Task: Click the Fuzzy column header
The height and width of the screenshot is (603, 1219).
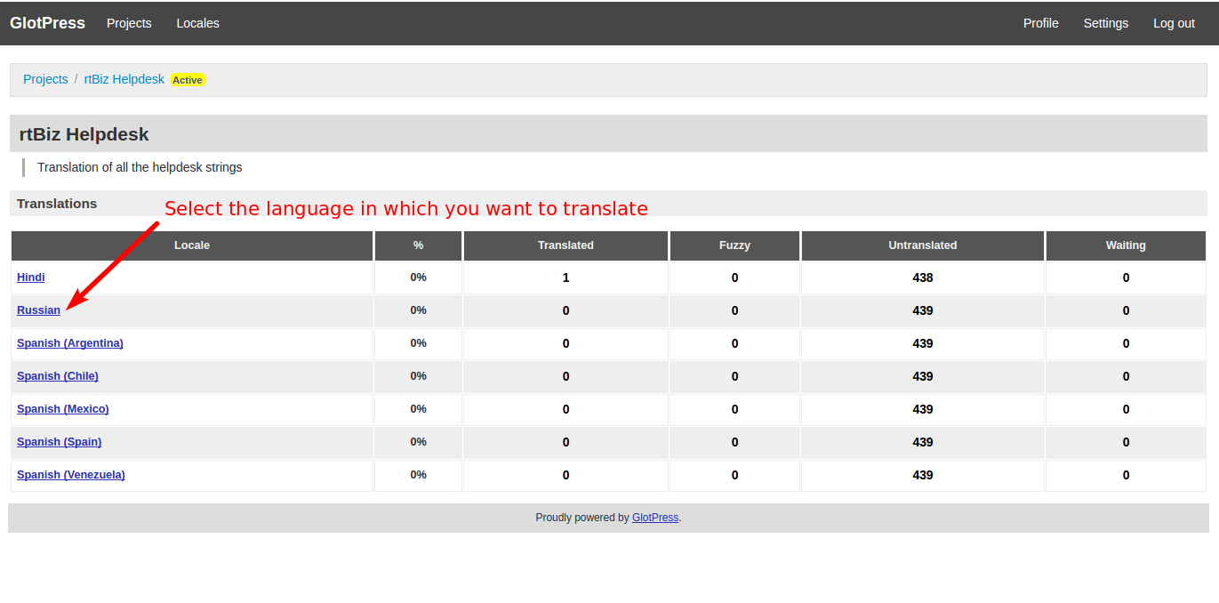Action: tap(734, 245)
